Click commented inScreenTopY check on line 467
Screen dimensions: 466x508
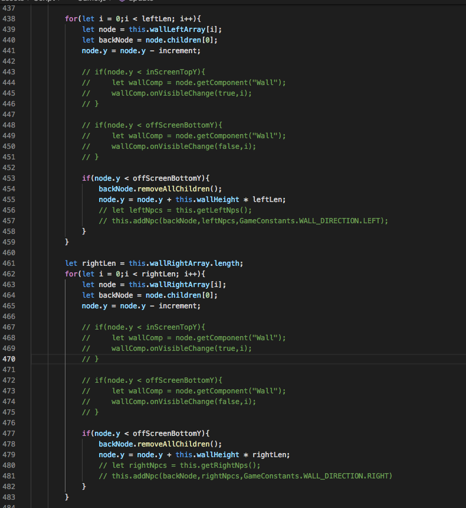143,327
